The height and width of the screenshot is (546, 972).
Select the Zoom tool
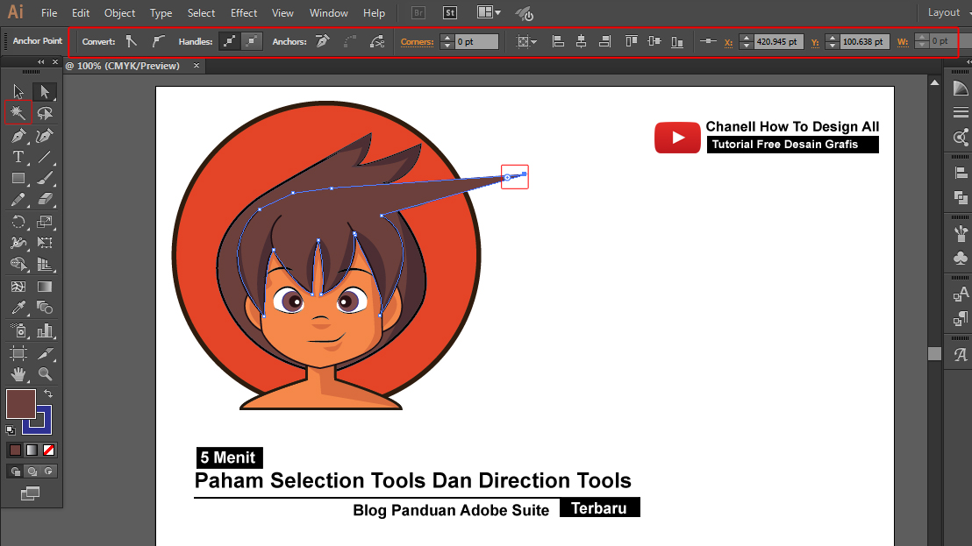tap(44, 376)
